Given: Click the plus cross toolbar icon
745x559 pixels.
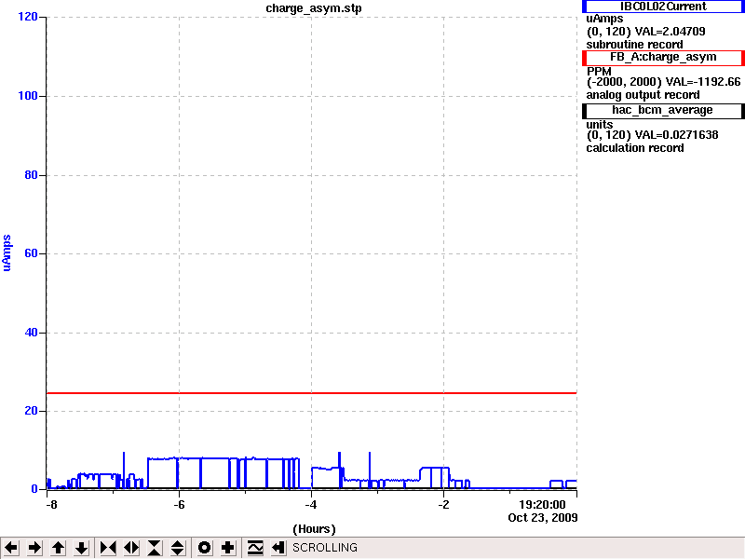Looking at the screenshot, I should pyautogui.click(x=227, y=548).
